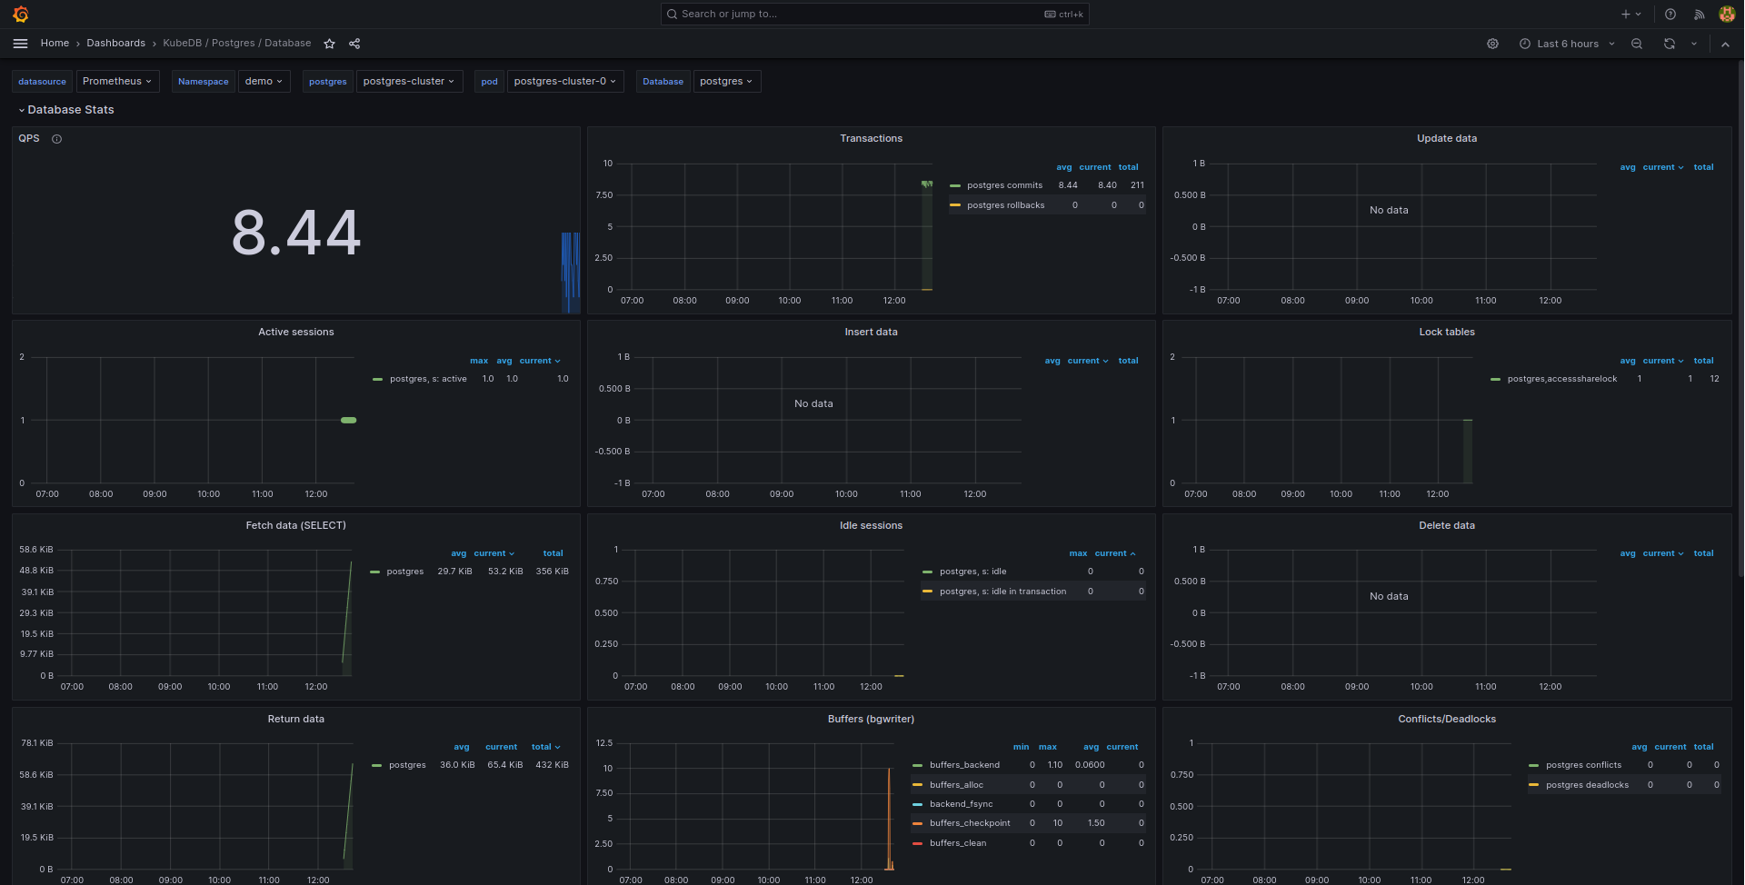This screenshot has width=1745, height=885.
Task: Open the main navigation hamburger menu
Action: pyautogui.click(x=20, y=43)
